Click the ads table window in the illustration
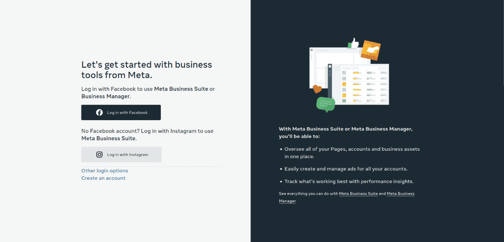This screenshot has height=242, width=504. coord(358,84)
